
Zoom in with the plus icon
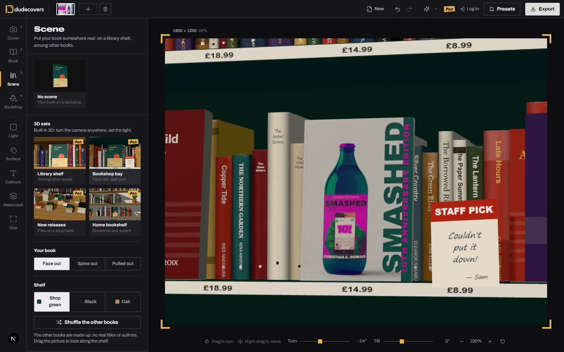pyautogui.click(x=490, y=341)
